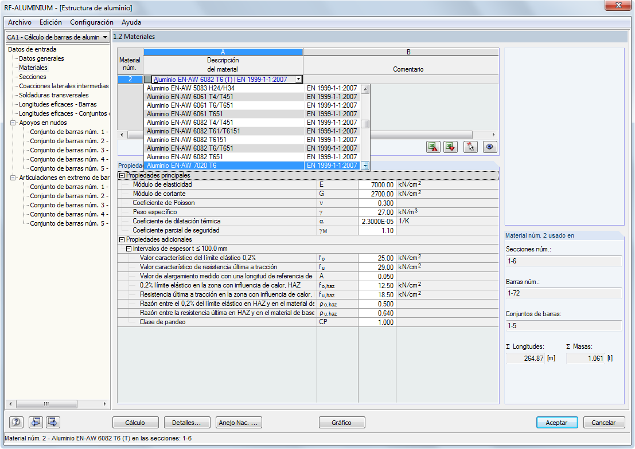Click the Excel import icon

(x=450, y=147)
